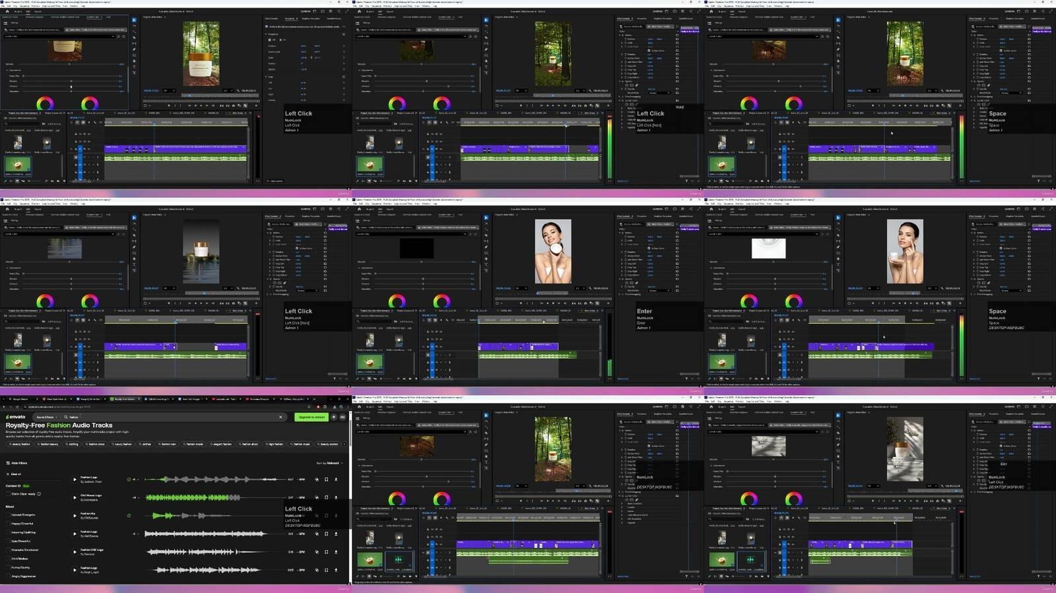Image resolution: width=1056 pixels, height=593 pixels.
Task: Bookmark the Old House Logo track
Action: coord(326,497)
